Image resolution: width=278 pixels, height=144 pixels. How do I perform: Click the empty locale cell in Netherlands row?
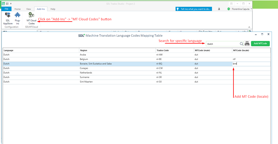pos(251,73)
